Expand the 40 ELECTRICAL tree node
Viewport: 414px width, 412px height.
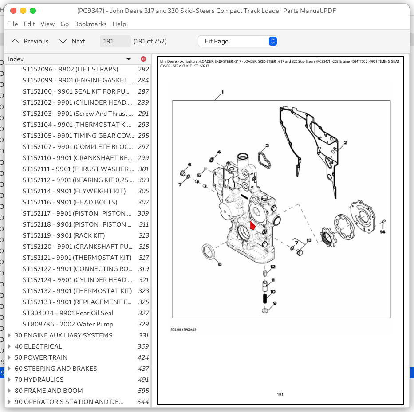pyautogui.click(x=9, y=346)
